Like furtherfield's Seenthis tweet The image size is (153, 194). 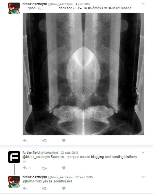pos(64,168)
